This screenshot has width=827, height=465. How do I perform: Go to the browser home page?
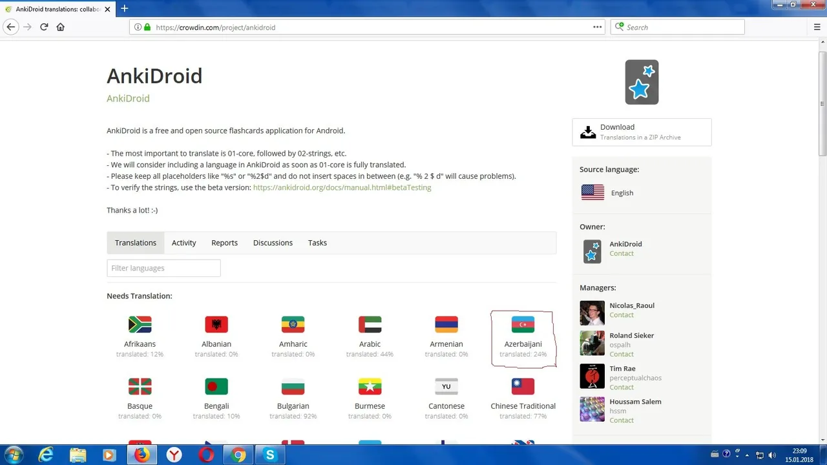61,27
